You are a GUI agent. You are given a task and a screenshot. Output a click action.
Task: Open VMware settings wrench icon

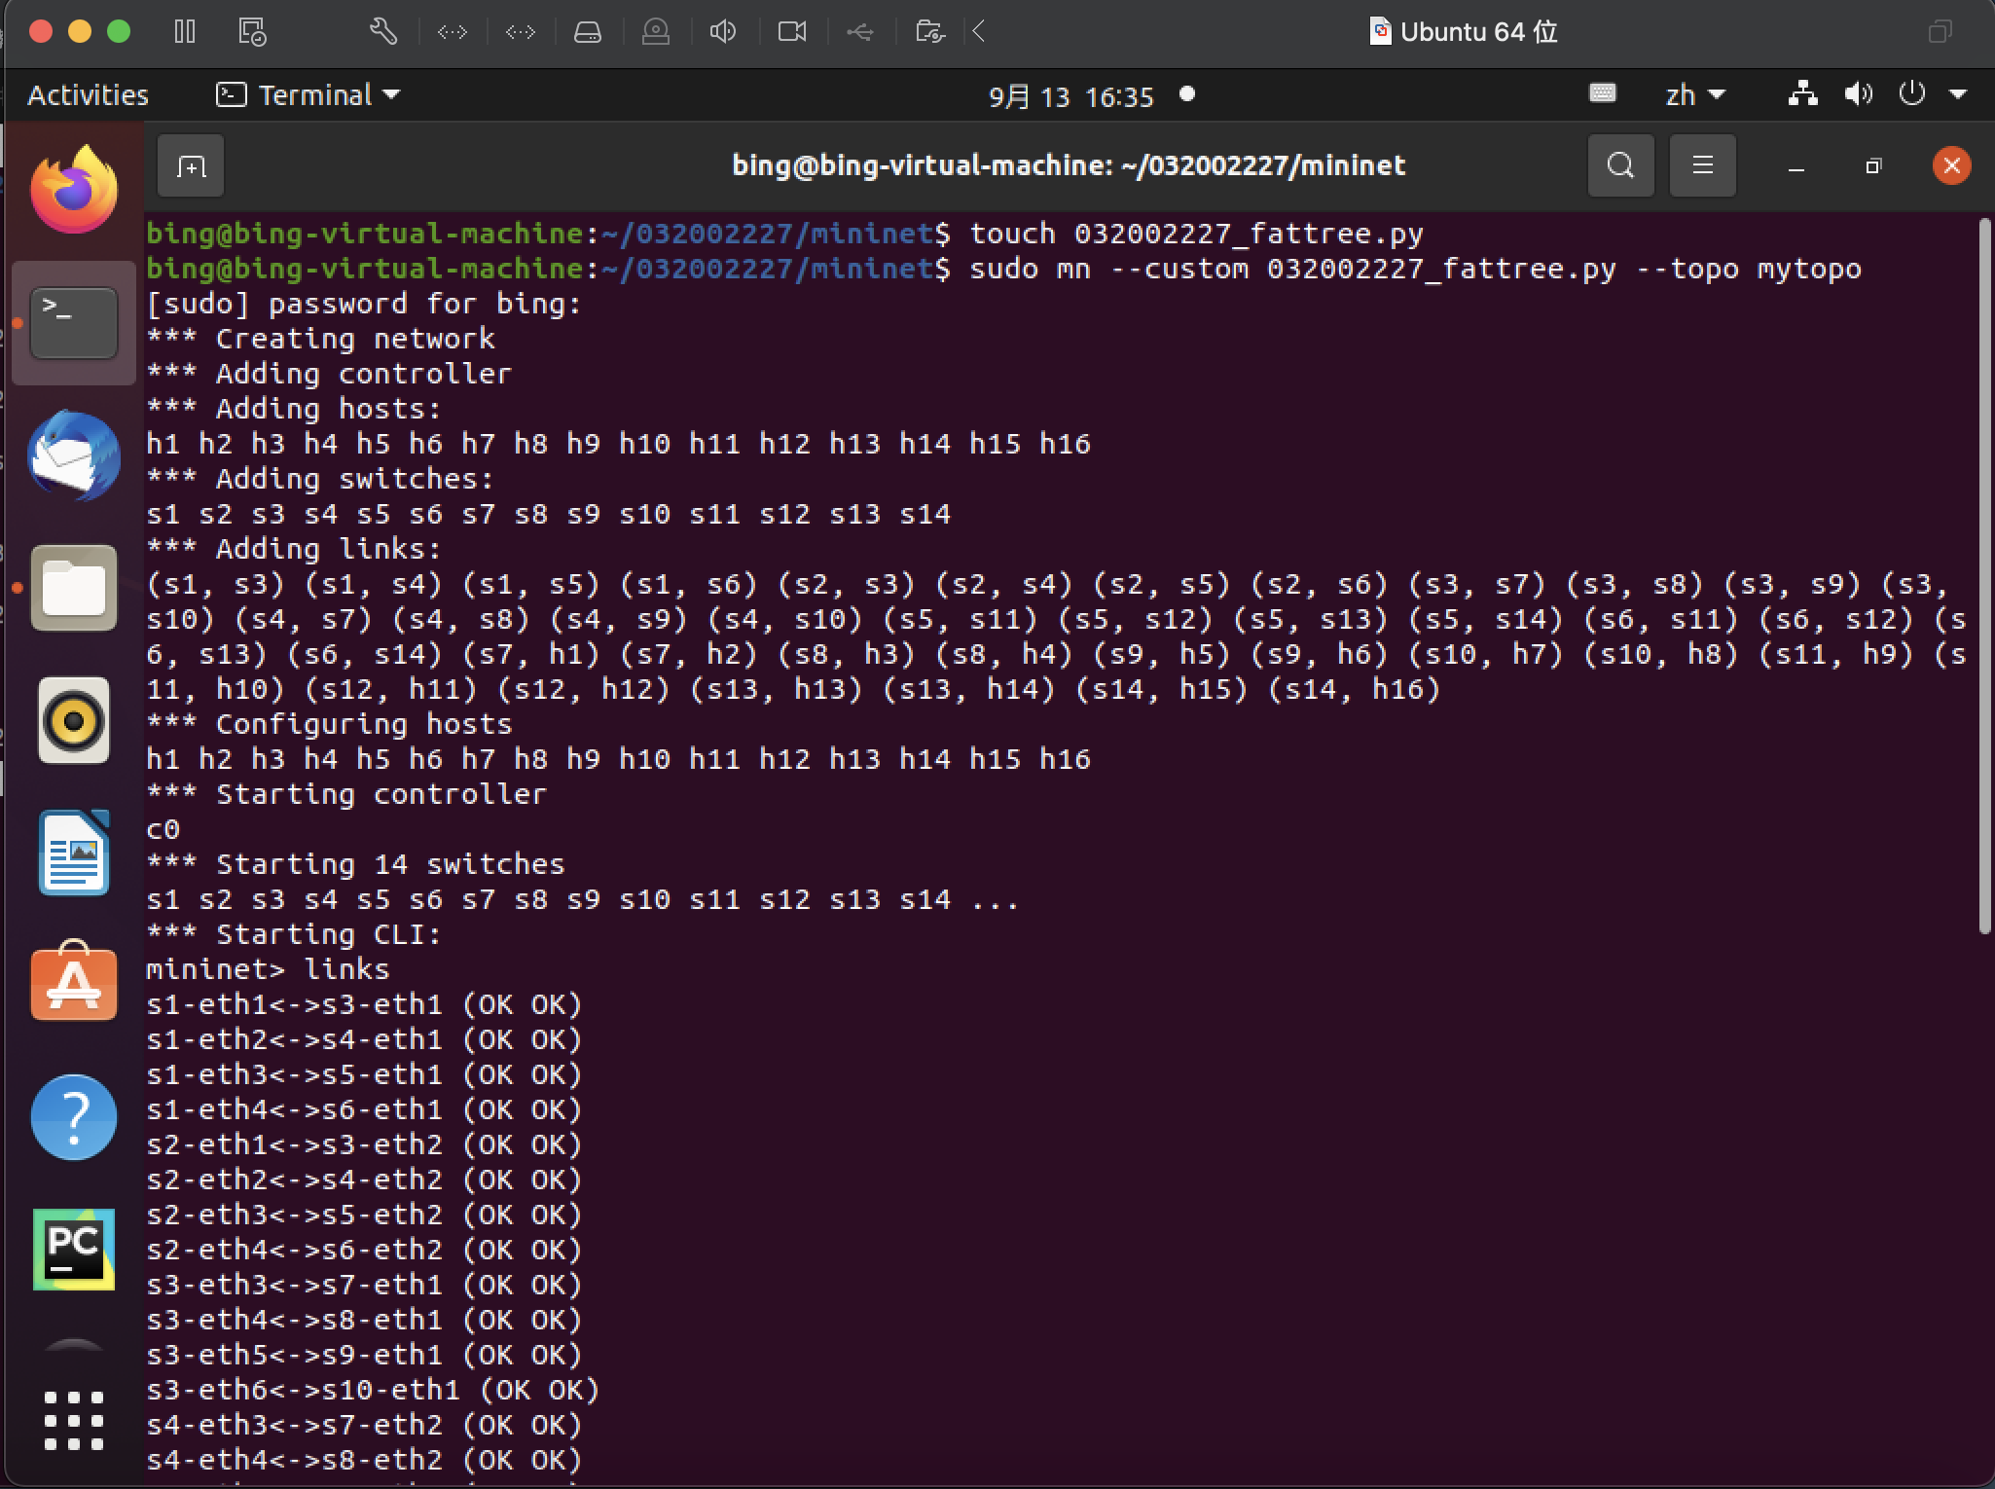click(x=382, y=32)
